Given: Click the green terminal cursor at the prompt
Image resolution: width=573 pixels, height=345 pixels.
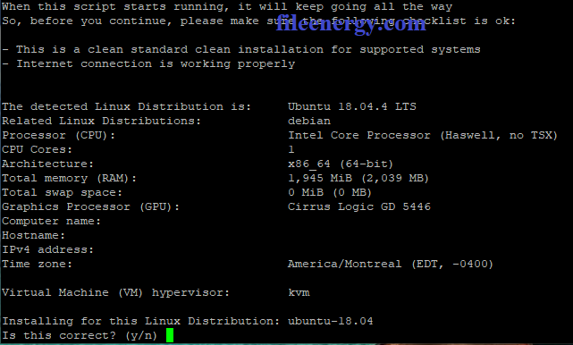Looking at the screenshot, I should click(x=170, y=335).
